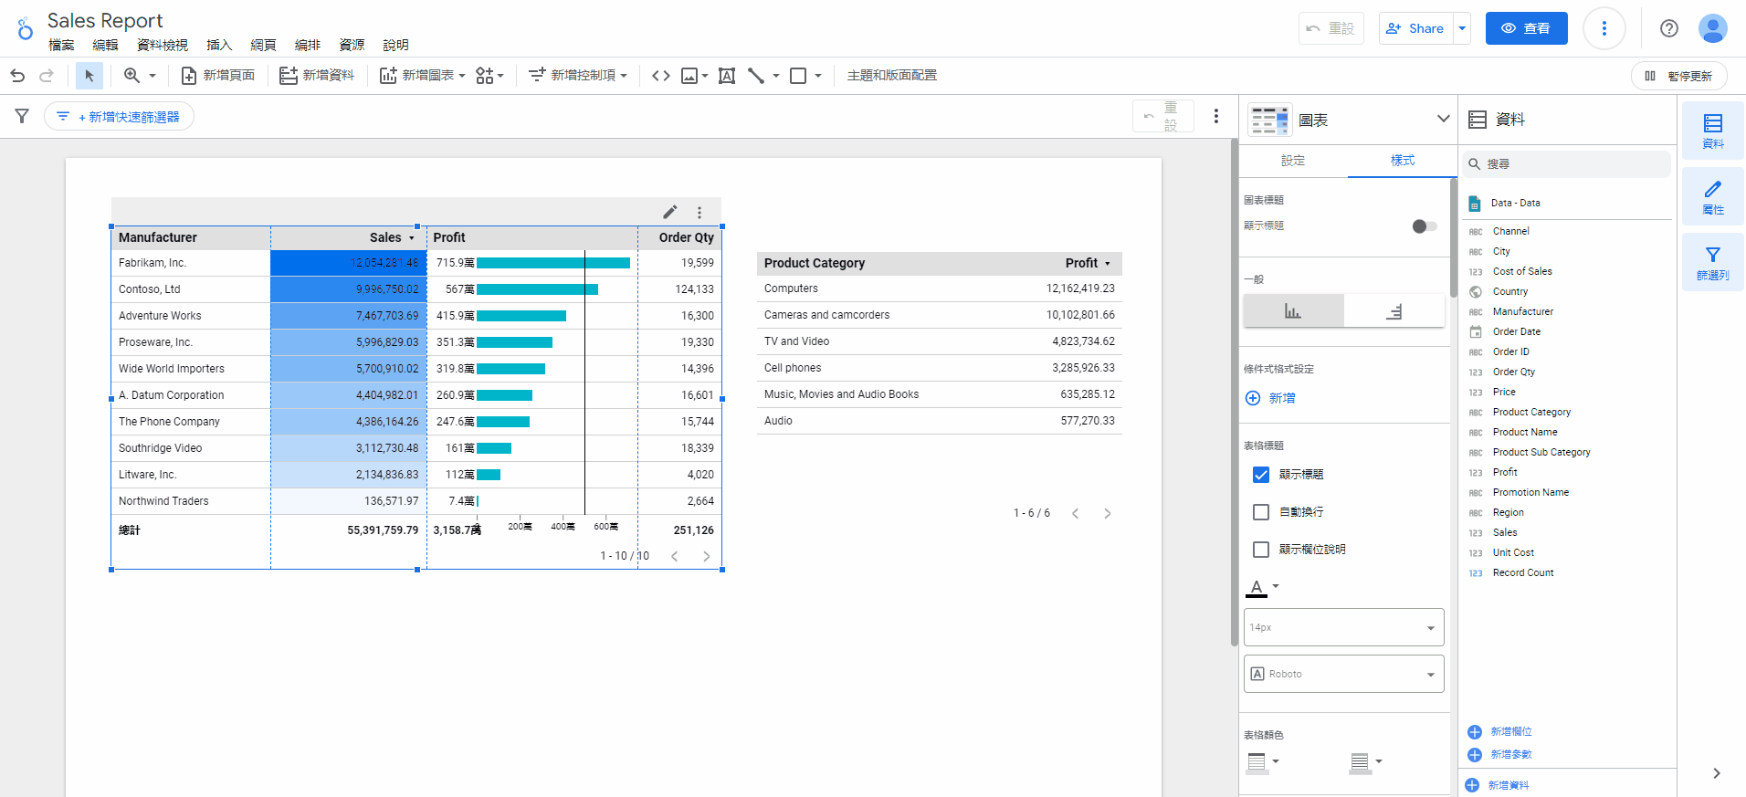1746x797 pixels.
Task: Click the insert image icon
Action: click(689, 76)
